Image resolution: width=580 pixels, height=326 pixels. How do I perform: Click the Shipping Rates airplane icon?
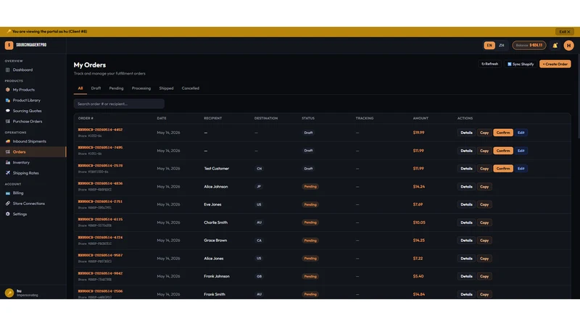click(x=7, y=173)
